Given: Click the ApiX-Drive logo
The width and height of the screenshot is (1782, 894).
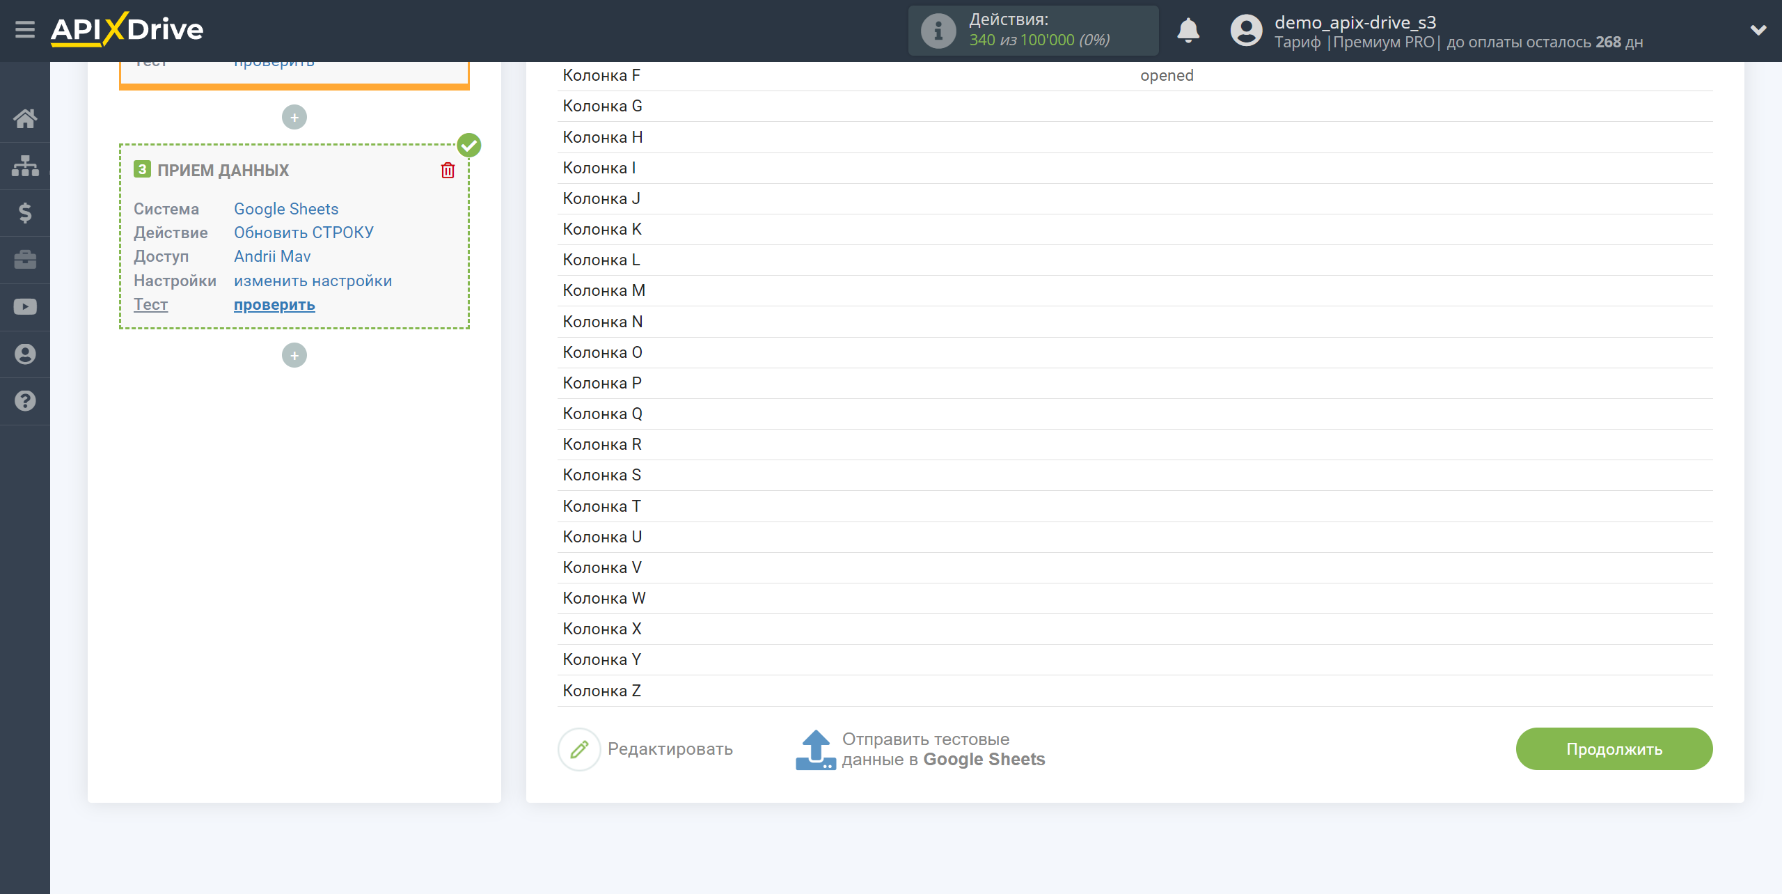Looking at the screenshot, I should click(x=127, y=30).
